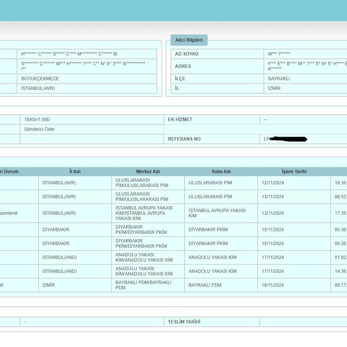Click the TESLİM TARİHİ label

coord(184,322)
